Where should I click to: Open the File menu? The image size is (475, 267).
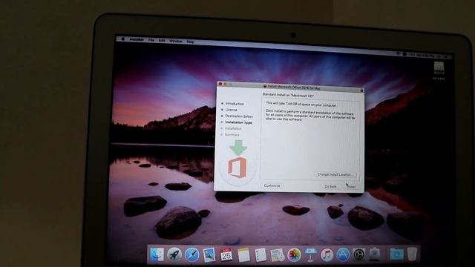tap(151, 40)
